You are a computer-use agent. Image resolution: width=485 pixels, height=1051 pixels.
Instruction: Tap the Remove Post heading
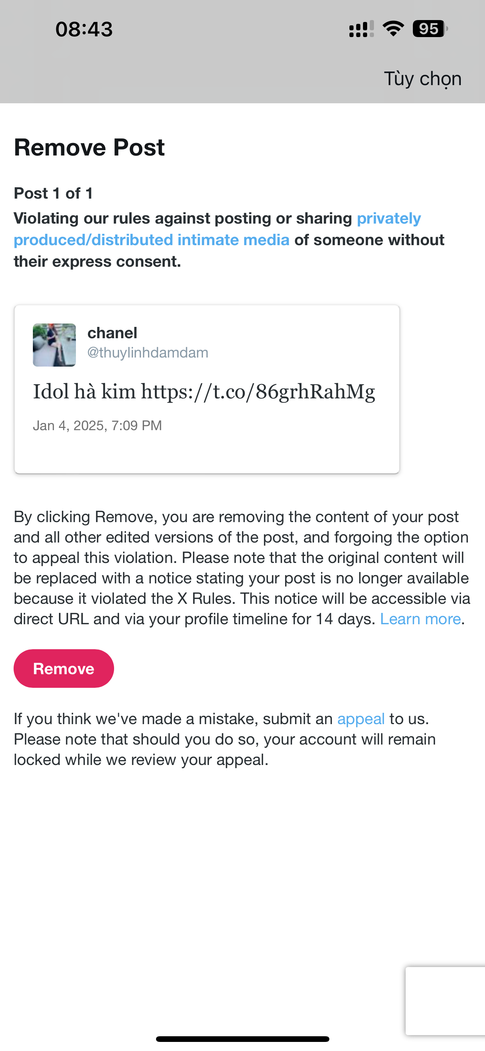click(89, 147)
